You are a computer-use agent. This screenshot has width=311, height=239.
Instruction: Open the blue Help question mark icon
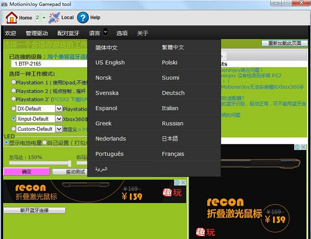(x=83, y=18)
